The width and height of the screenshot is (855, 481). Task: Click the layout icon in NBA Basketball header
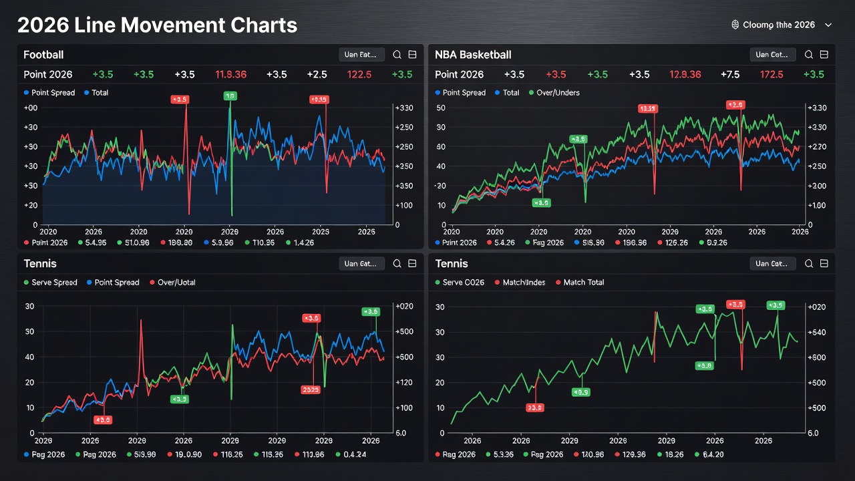[824, 55]
